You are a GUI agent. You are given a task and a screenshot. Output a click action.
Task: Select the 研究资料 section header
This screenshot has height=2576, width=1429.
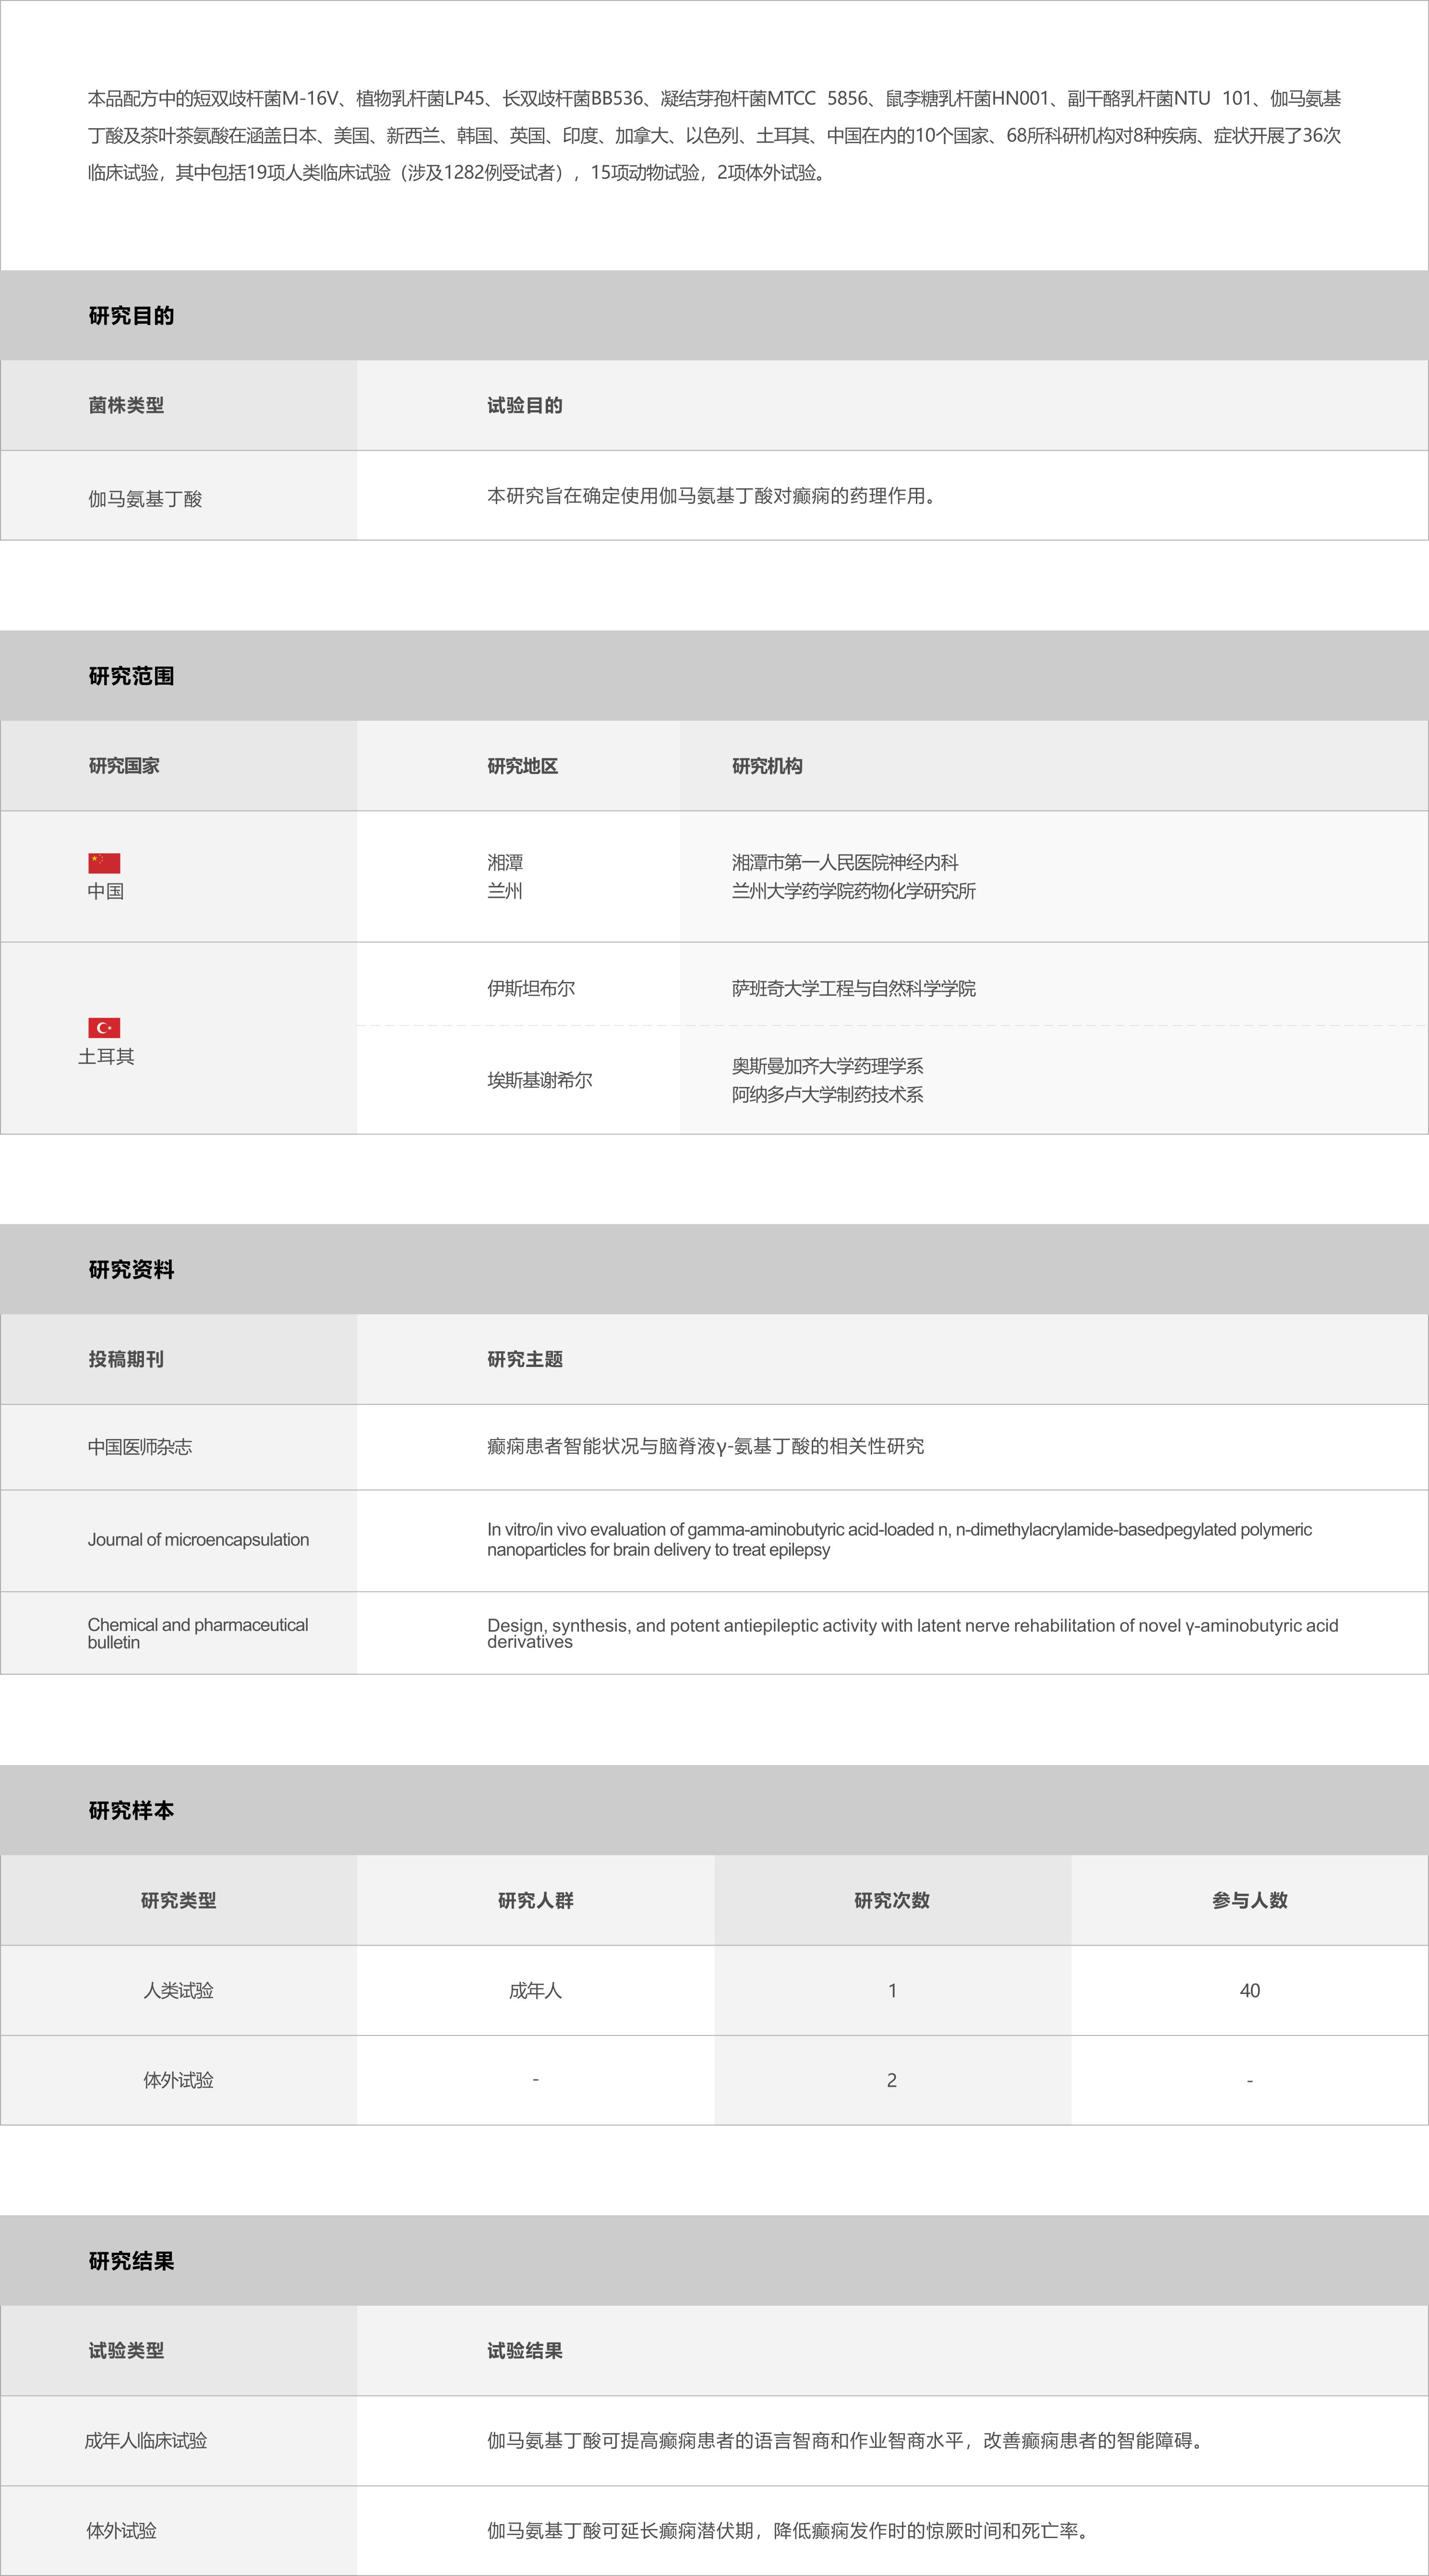coord(714,1270)
